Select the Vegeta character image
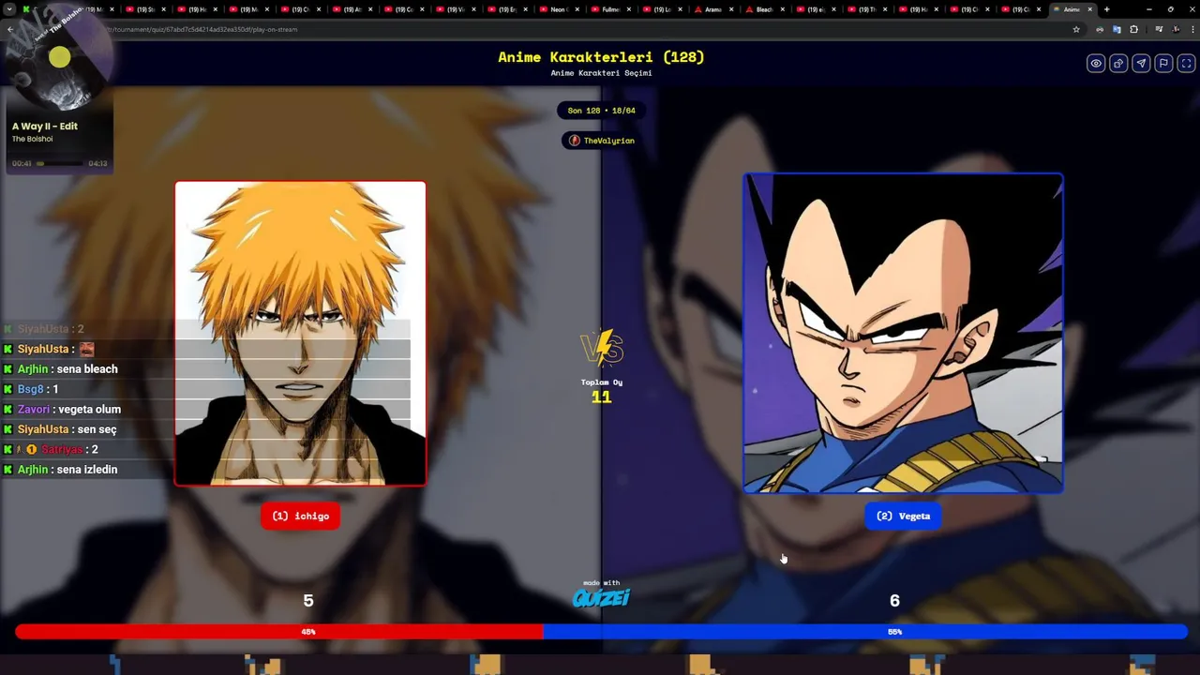Viewport: 1200px width, 675px height. (x=903, y=333)
